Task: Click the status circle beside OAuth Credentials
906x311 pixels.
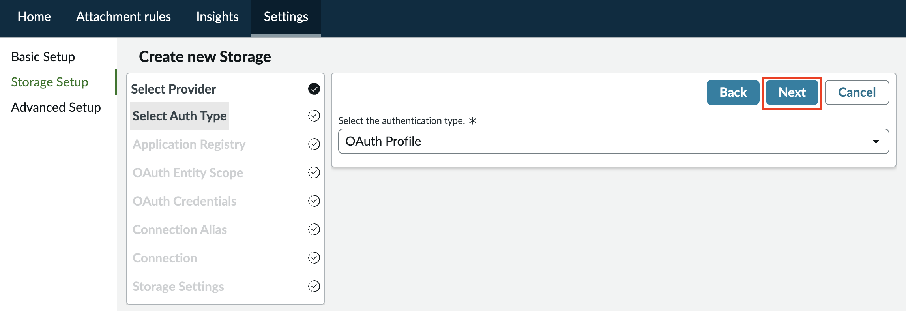Action: 314,201
